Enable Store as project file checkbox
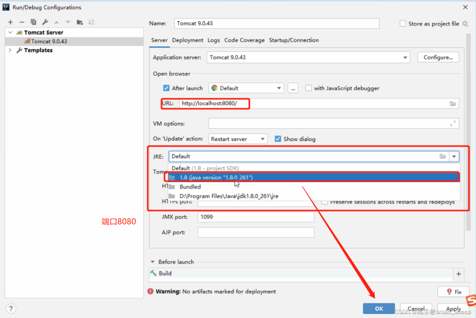This screenshot has height=318, width=476. coord(403,24)
